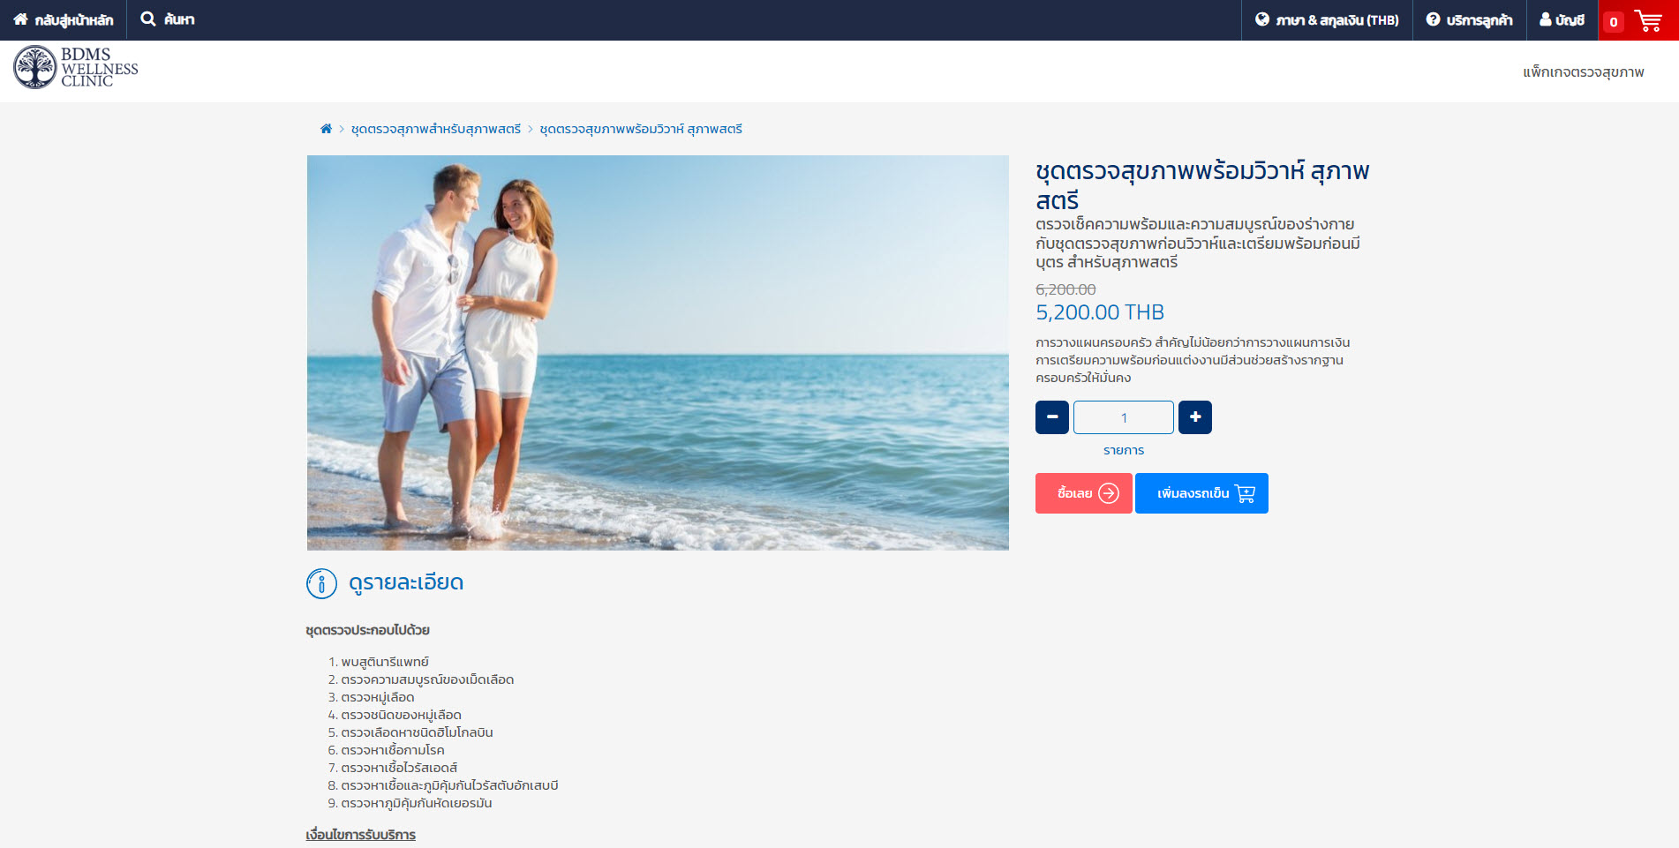The width and height of the screenshot is (1679, 848).
Task: Click the home icon in breadcrumb
Action: pyautogui.click(x=326, y=129)
